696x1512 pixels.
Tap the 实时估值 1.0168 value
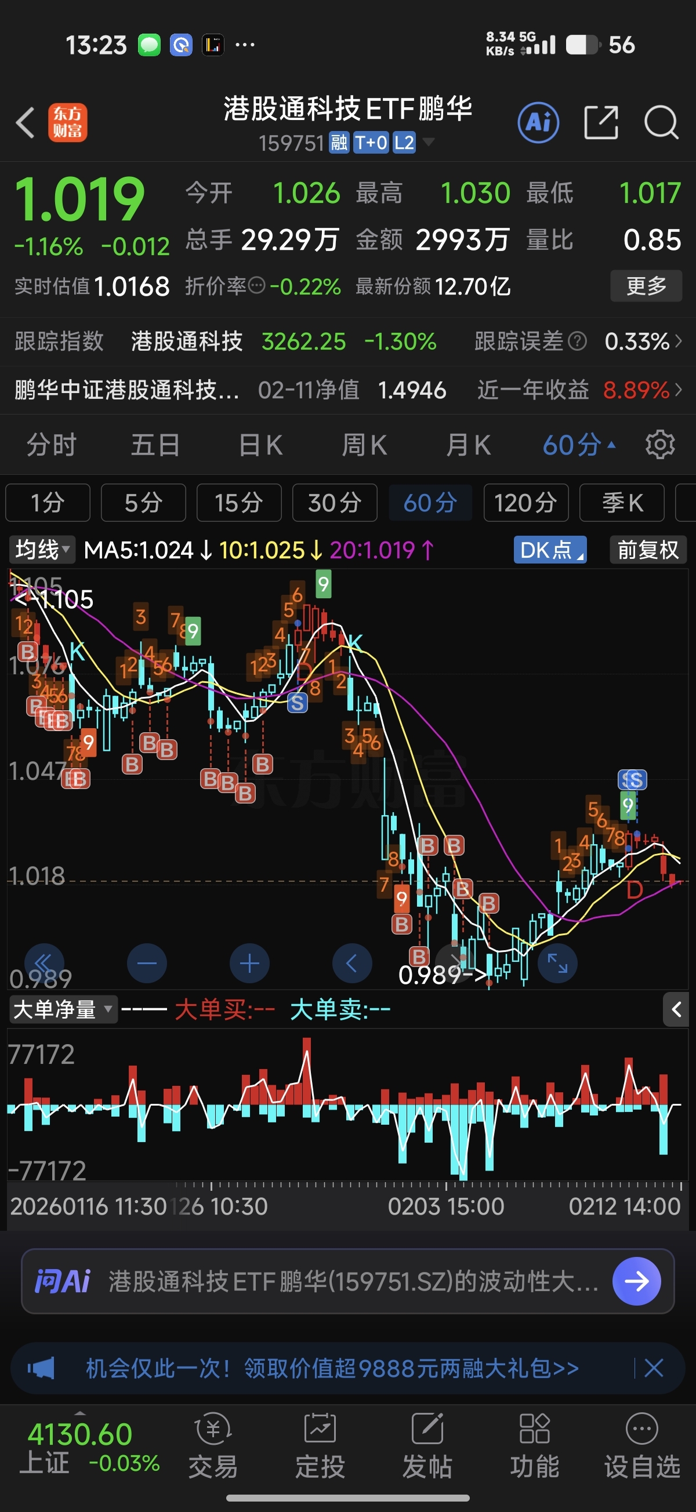pyautogui.click(x=132, y=286)
